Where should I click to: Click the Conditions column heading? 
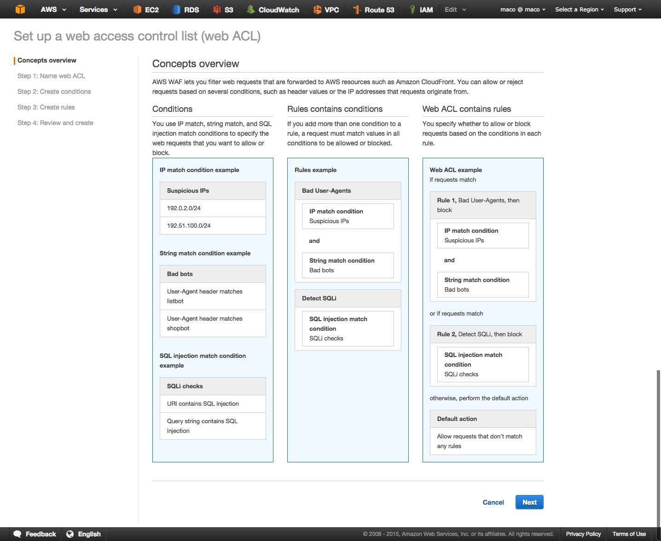[x=172, y=109]
